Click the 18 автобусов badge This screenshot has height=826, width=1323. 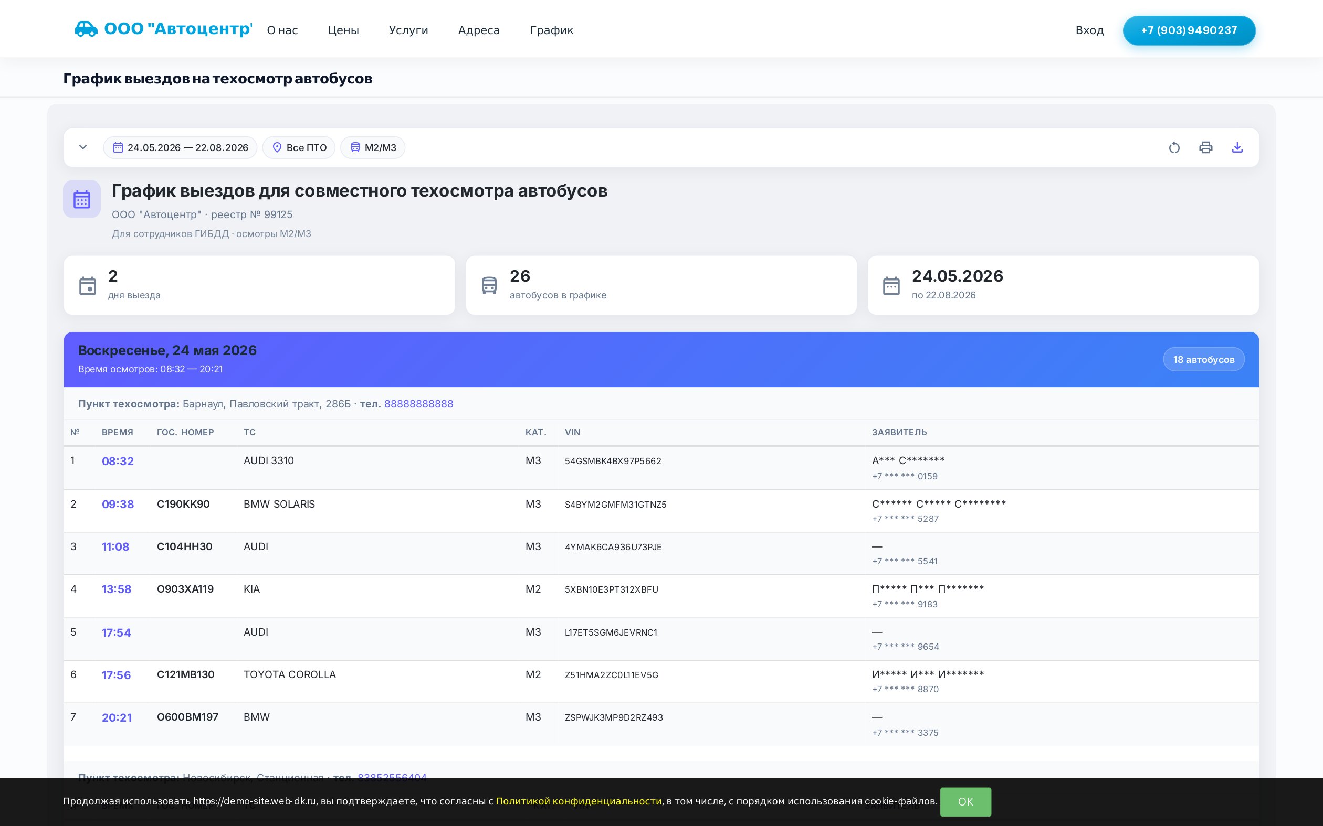coord(1203,359)
